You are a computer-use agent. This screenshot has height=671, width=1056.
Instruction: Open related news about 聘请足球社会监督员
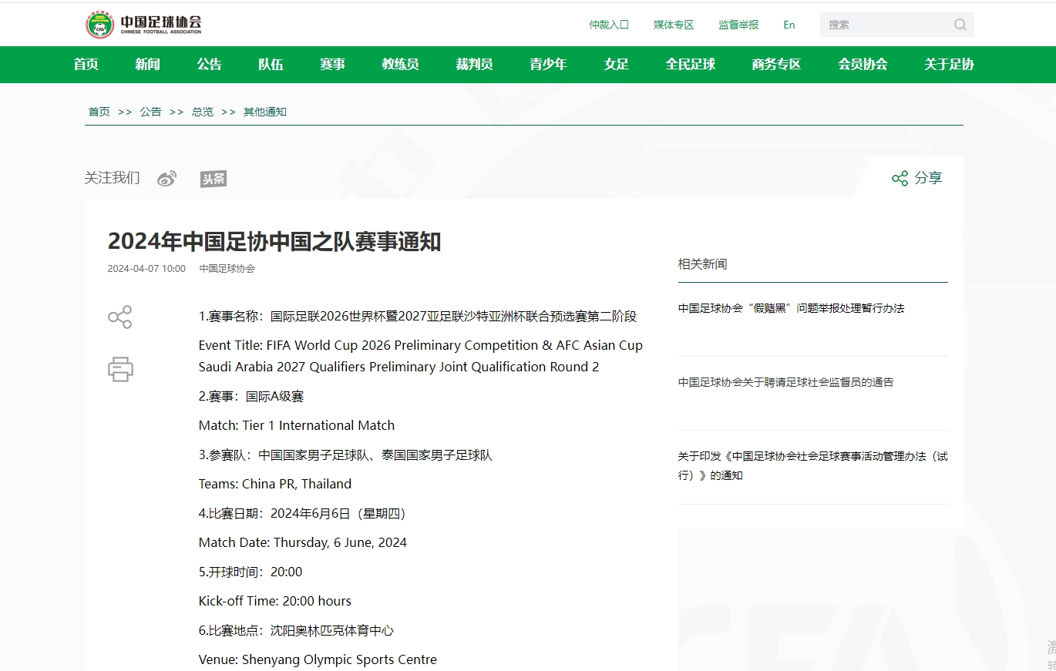click(785, 382)
